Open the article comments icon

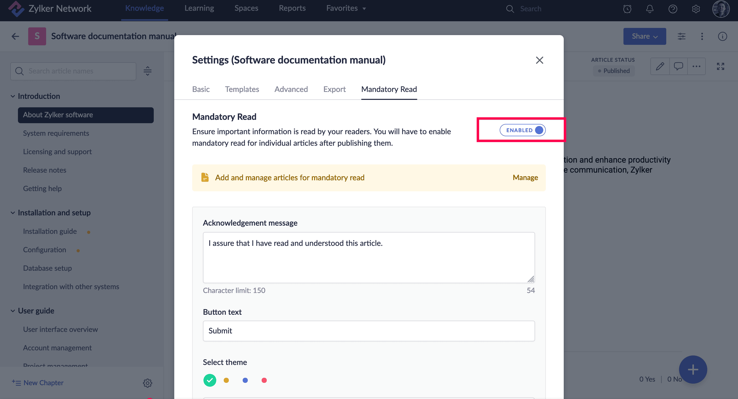[678, 66]
